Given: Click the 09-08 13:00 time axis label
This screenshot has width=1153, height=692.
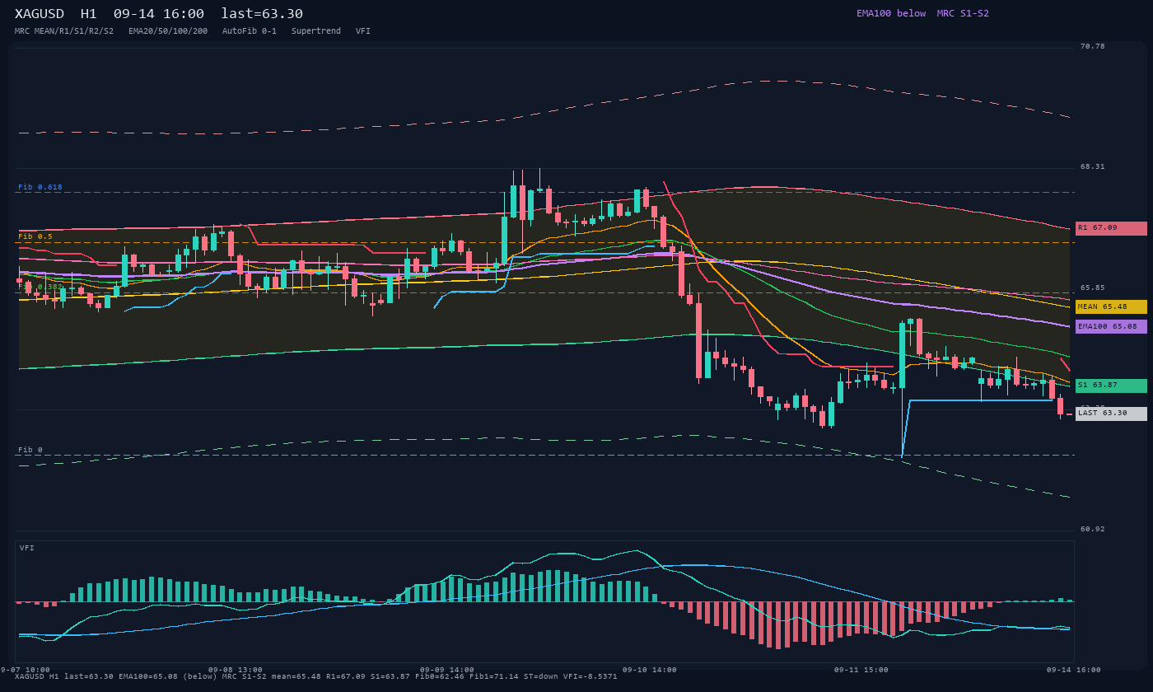Looking at the screenshot, I should [236, 670].
